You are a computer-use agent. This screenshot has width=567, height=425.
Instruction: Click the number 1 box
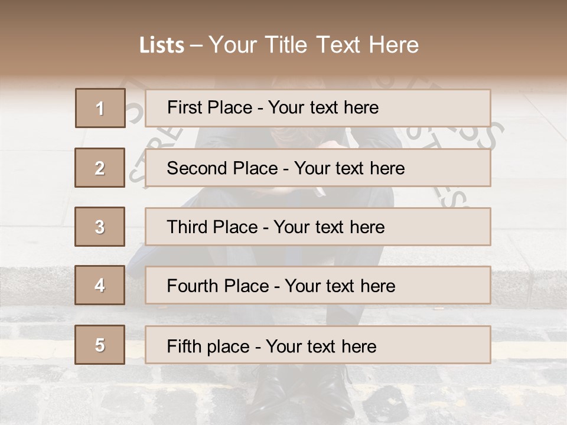100,108
